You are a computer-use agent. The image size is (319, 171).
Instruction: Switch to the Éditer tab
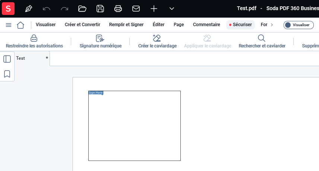(x=158, y=25)
